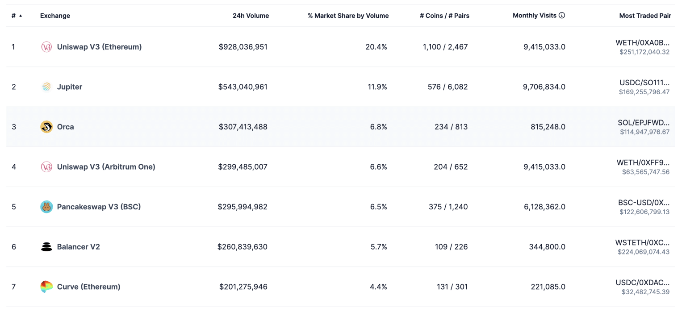
Task: Click the WSTETH/0XC... traded pair
Action: click(x=642, y=243)
